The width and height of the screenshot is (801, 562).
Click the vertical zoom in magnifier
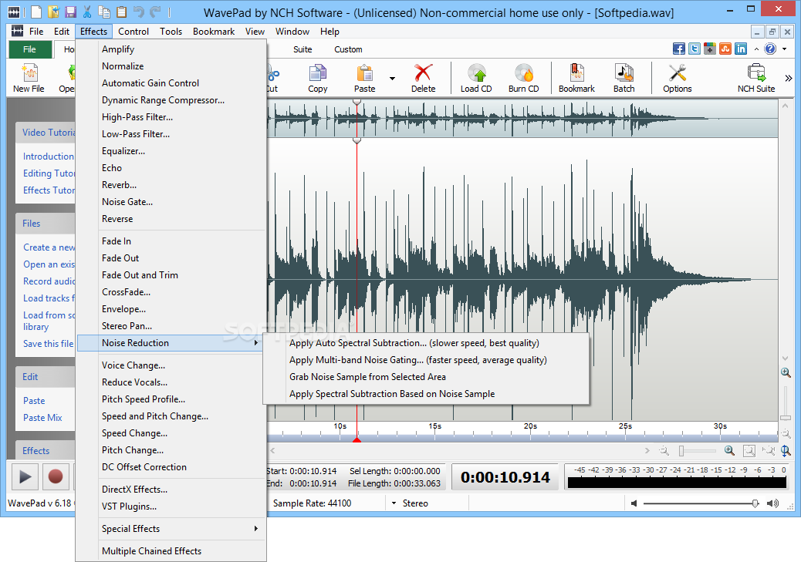pos(786,373)
